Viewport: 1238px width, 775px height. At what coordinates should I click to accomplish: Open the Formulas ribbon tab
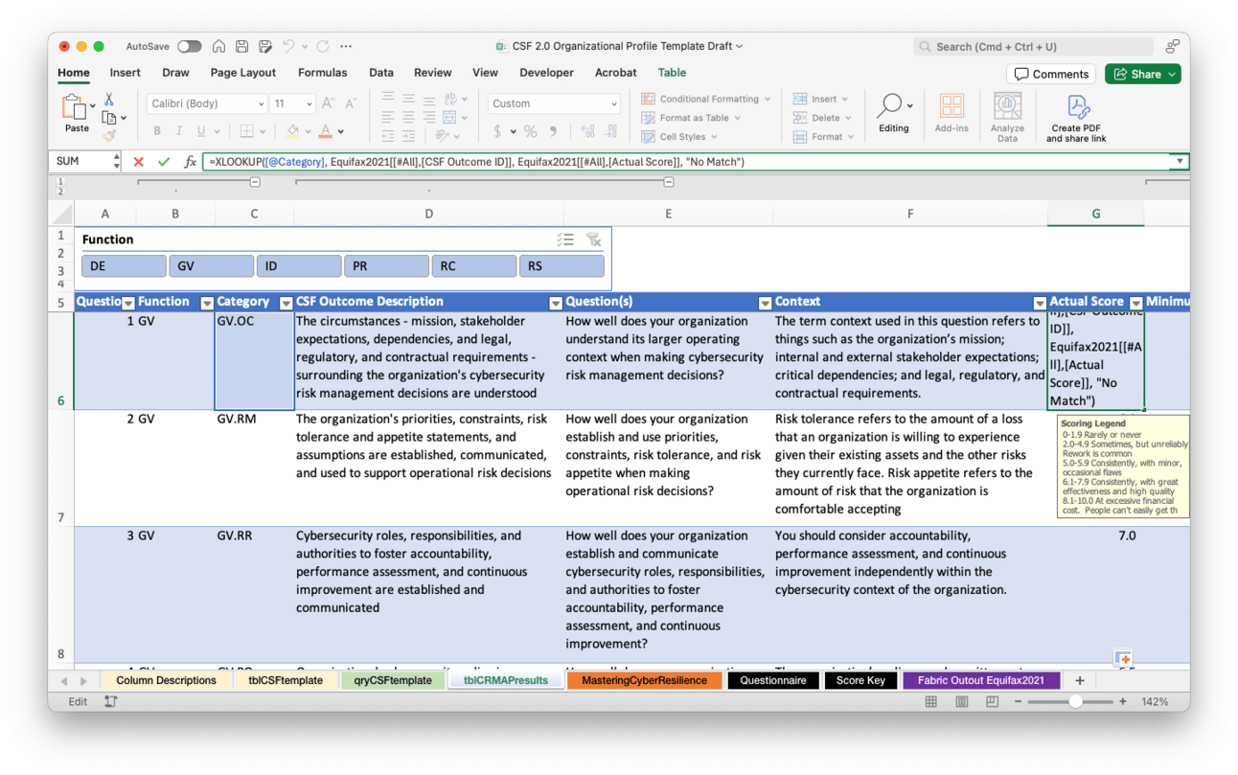[322, 73]
